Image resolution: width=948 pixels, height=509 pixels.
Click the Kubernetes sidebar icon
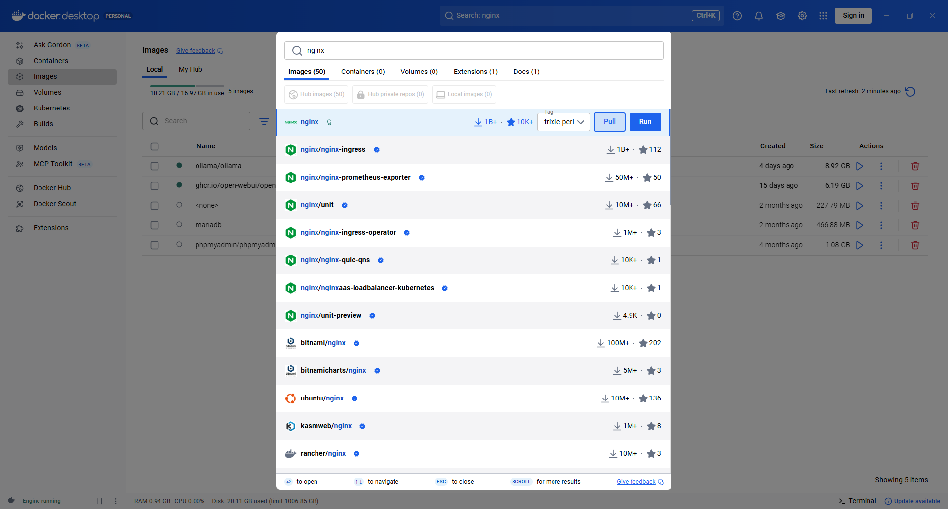click(20, 109)
